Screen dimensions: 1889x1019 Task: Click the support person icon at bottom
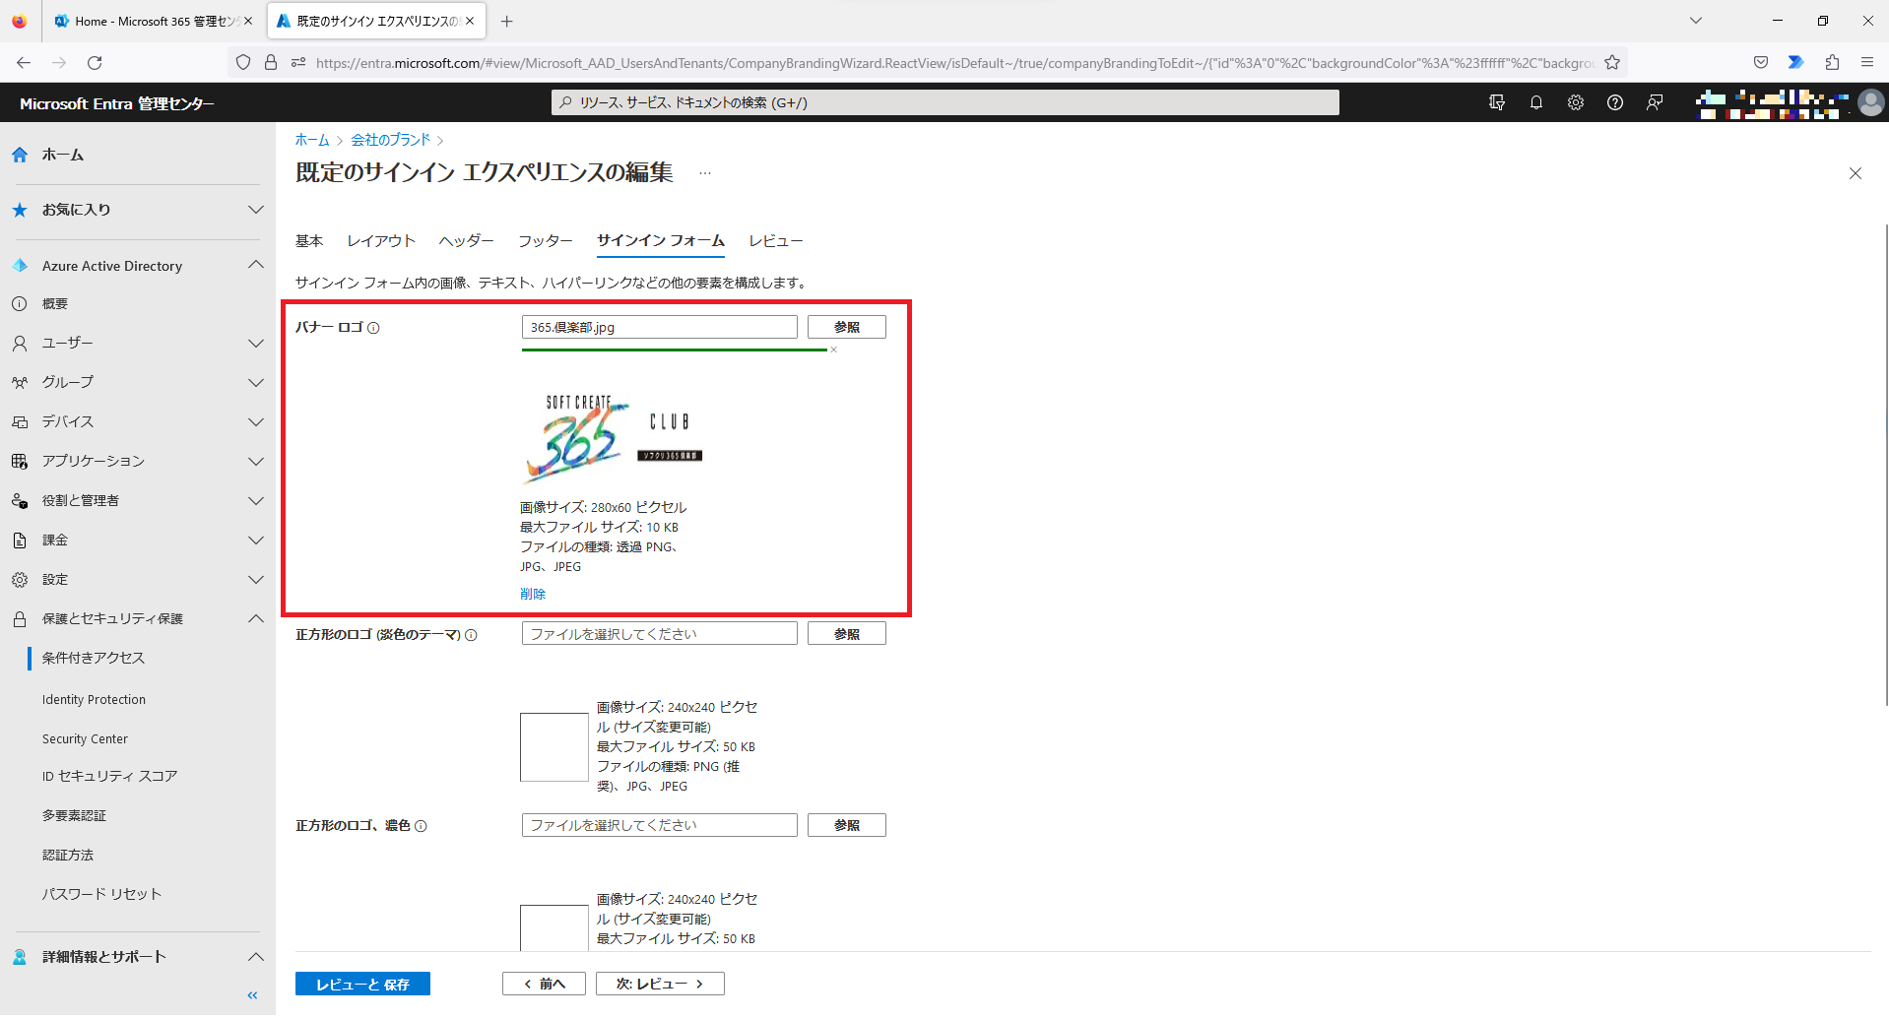tap(20, 957)
